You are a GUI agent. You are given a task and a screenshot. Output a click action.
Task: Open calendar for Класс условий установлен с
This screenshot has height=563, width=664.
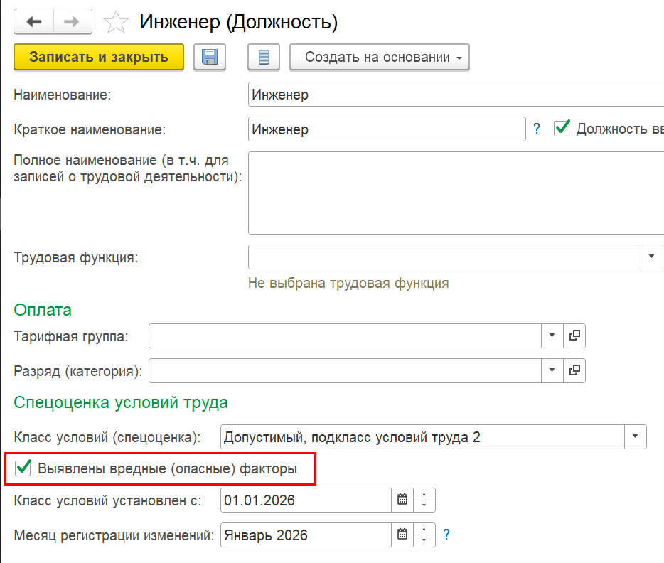coord(402,500)
